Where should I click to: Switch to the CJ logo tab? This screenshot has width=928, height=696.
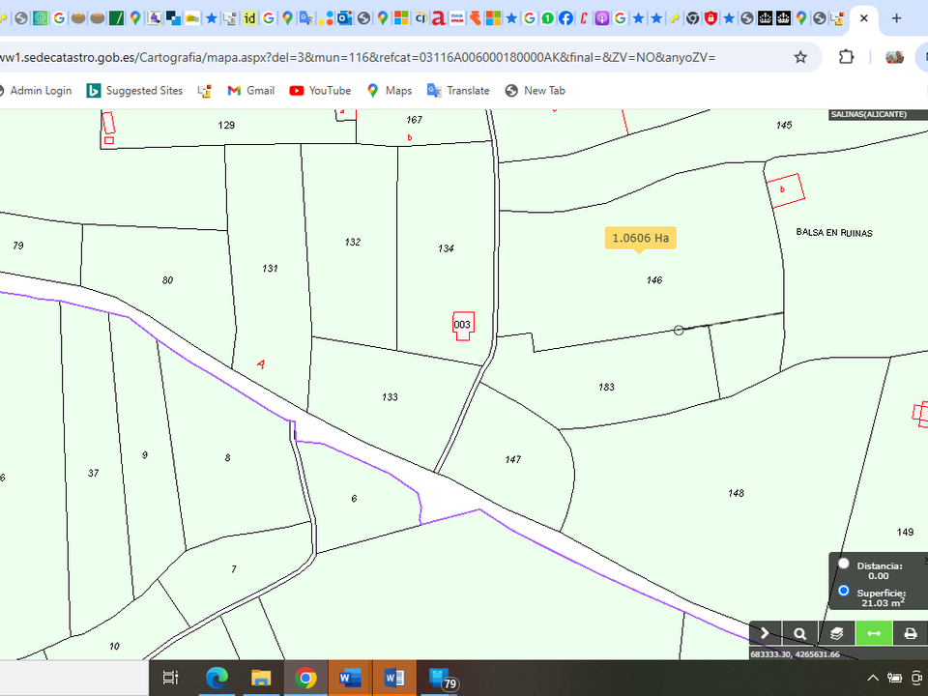[x=420, y=18]
